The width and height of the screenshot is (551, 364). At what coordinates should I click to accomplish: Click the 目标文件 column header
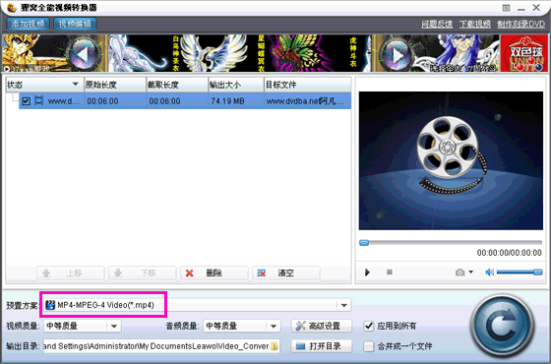tap(307, 85)
